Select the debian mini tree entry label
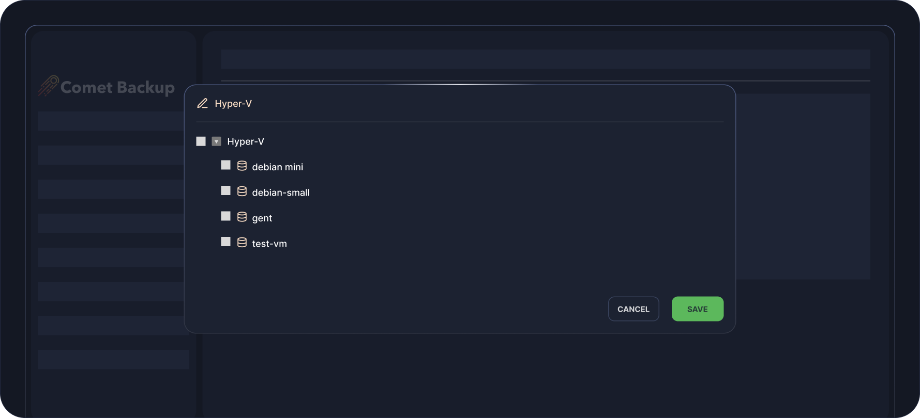This screenshot has height=418, width=920. (278, 167)
